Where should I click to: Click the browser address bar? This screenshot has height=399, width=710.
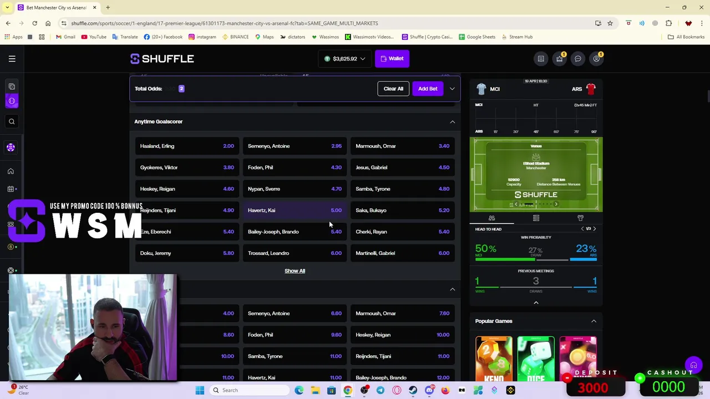pyautogui.click(x=327, y=23)
